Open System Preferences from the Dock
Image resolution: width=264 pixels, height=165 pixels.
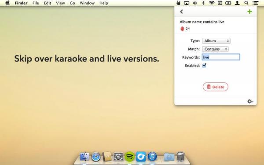[x=118, y=157]
